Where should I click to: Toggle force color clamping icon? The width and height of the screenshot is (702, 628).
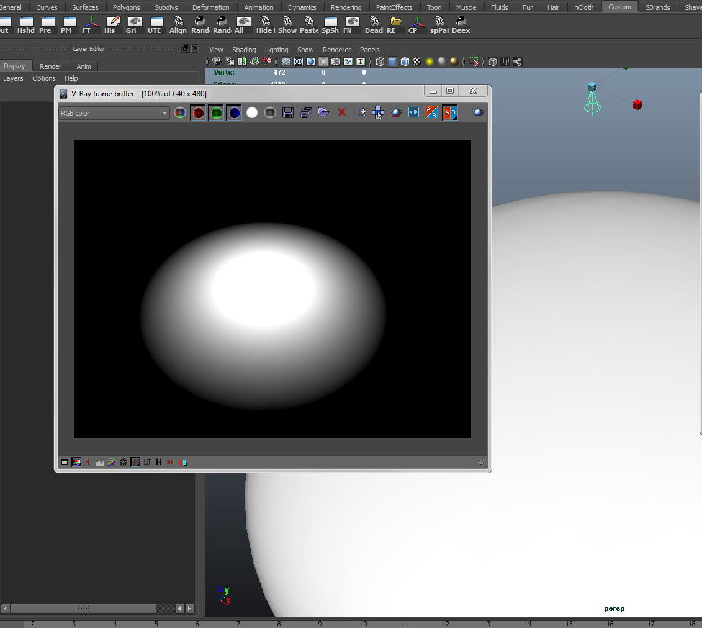tap(76, 462)
